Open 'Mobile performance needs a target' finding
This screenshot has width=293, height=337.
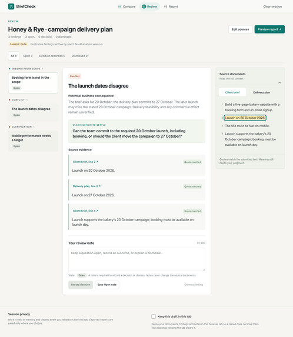(33, 141)
